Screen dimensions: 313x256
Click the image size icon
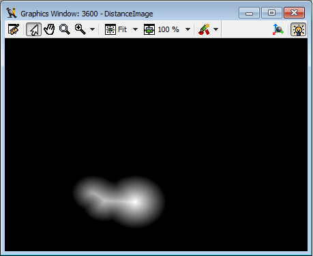(x=149, y=29)
